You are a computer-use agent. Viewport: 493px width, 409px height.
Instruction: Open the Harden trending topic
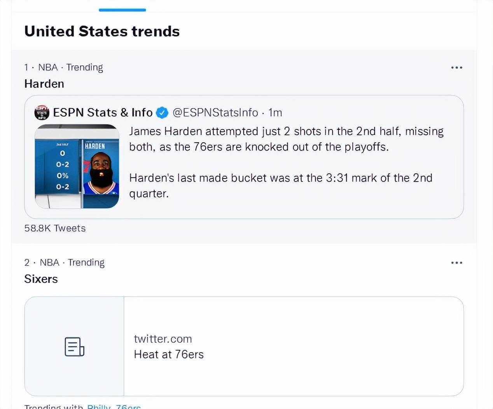(44, 84)
